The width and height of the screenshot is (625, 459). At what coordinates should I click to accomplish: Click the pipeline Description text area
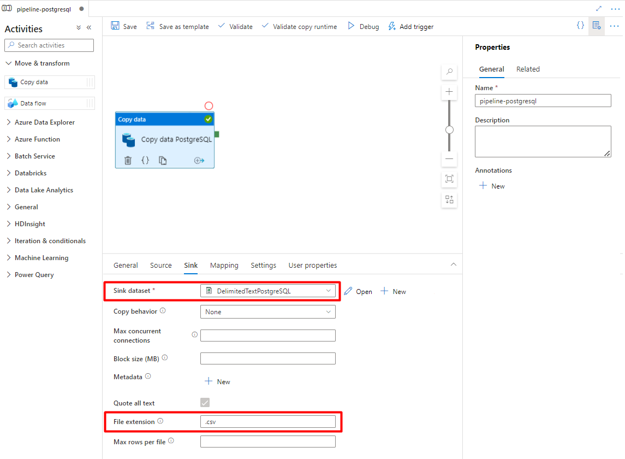pos(543,142)
